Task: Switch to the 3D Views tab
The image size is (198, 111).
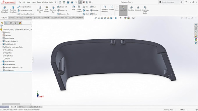Action: 22,107
